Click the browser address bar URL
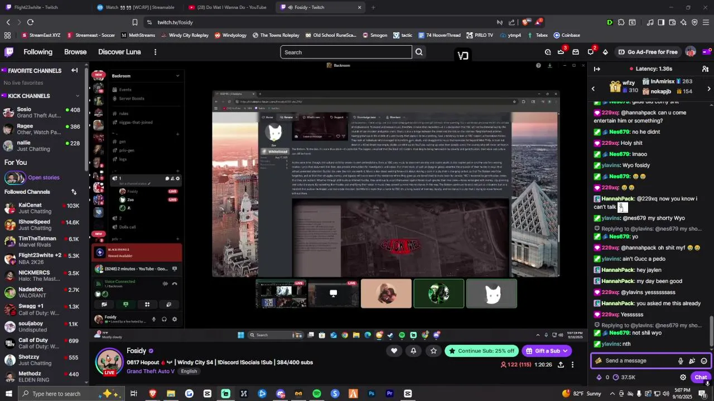Image resolution: width=714 pixels, height=401 pixels. [175, 22]
